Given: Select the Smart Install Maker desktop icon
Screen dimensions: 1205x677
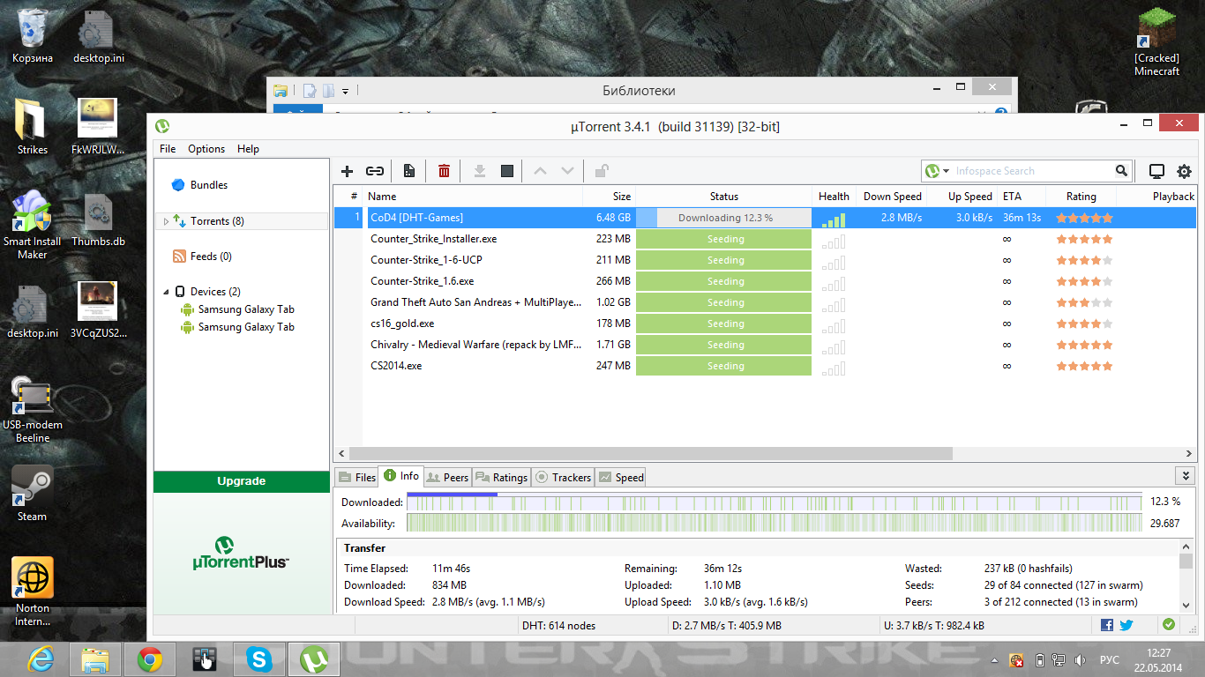Looking at the screenshot, I should (33, 225).
